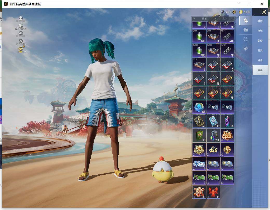Select the red lobster item
This screenshot has height=210, width=270.
[x=213, y=192]
